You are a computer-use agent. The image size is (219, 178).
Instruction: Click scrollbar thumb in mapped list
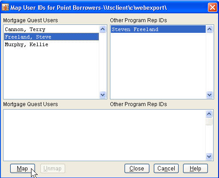[209, 122]
